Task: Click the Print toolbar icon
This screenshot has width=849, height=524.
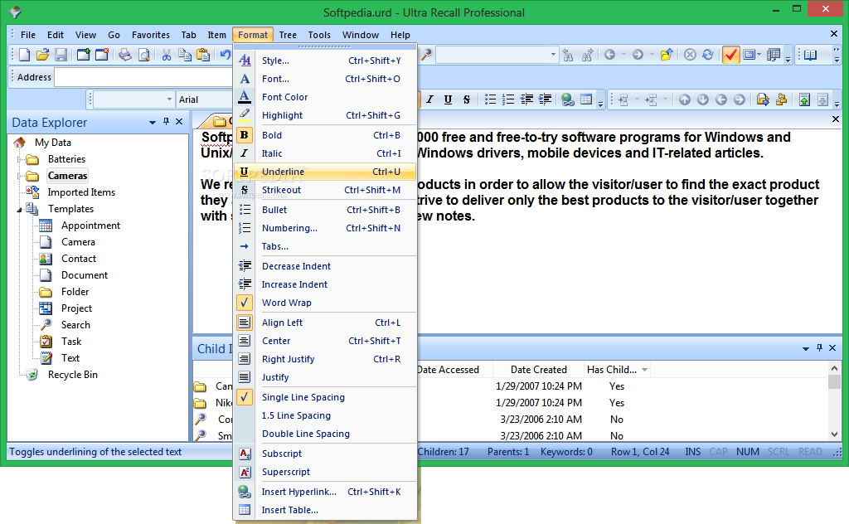Action: pos(125,55)
